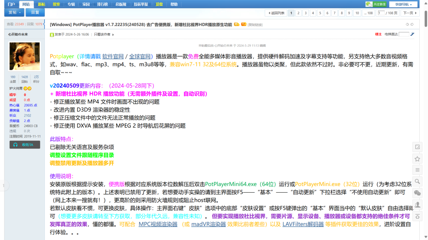Click the 回复 reply button
Image resolution: width=428 pixels, height=240 pixels.
click(35, 13)
